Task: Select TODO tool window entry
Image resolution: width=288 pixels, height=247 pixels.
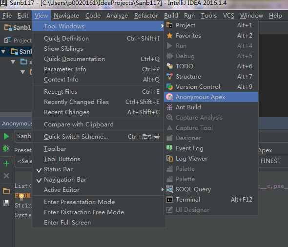Action: click(x=211, y=66)
